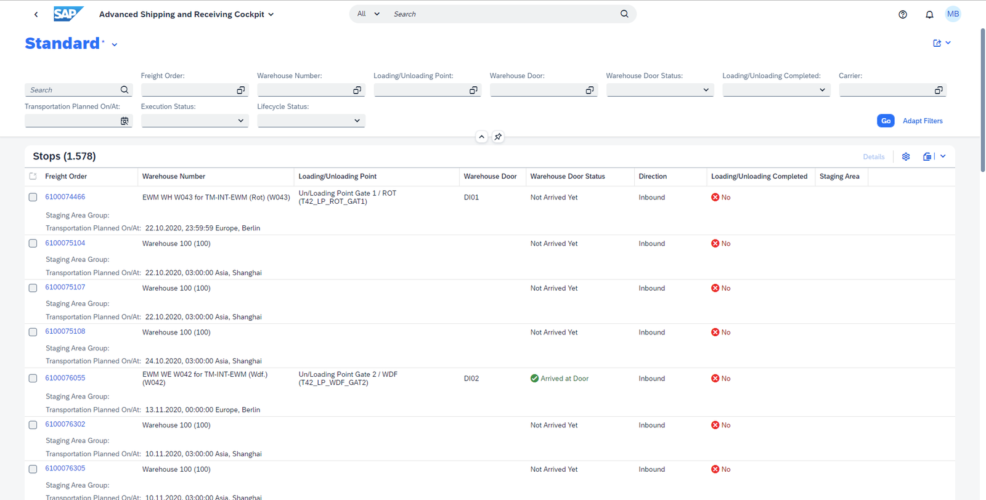Select checkbox for freight order 6100076305

point(33,469)
